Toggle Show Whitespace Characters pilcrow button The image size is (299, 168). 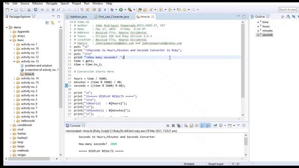pos(105,9)
